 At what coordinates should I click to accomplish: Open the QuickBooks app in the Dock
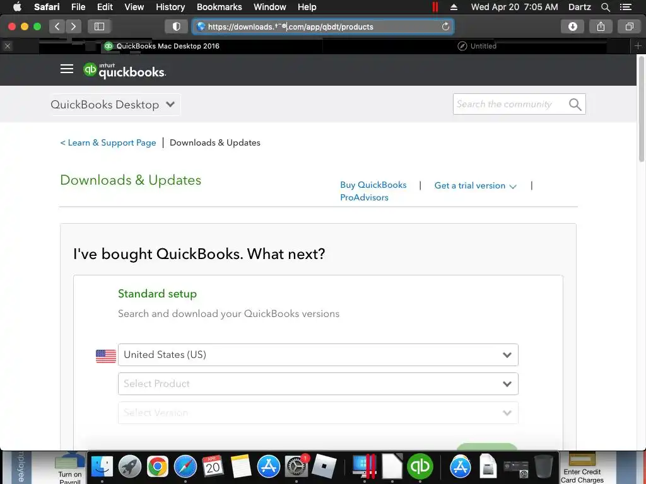pos(420,467)
